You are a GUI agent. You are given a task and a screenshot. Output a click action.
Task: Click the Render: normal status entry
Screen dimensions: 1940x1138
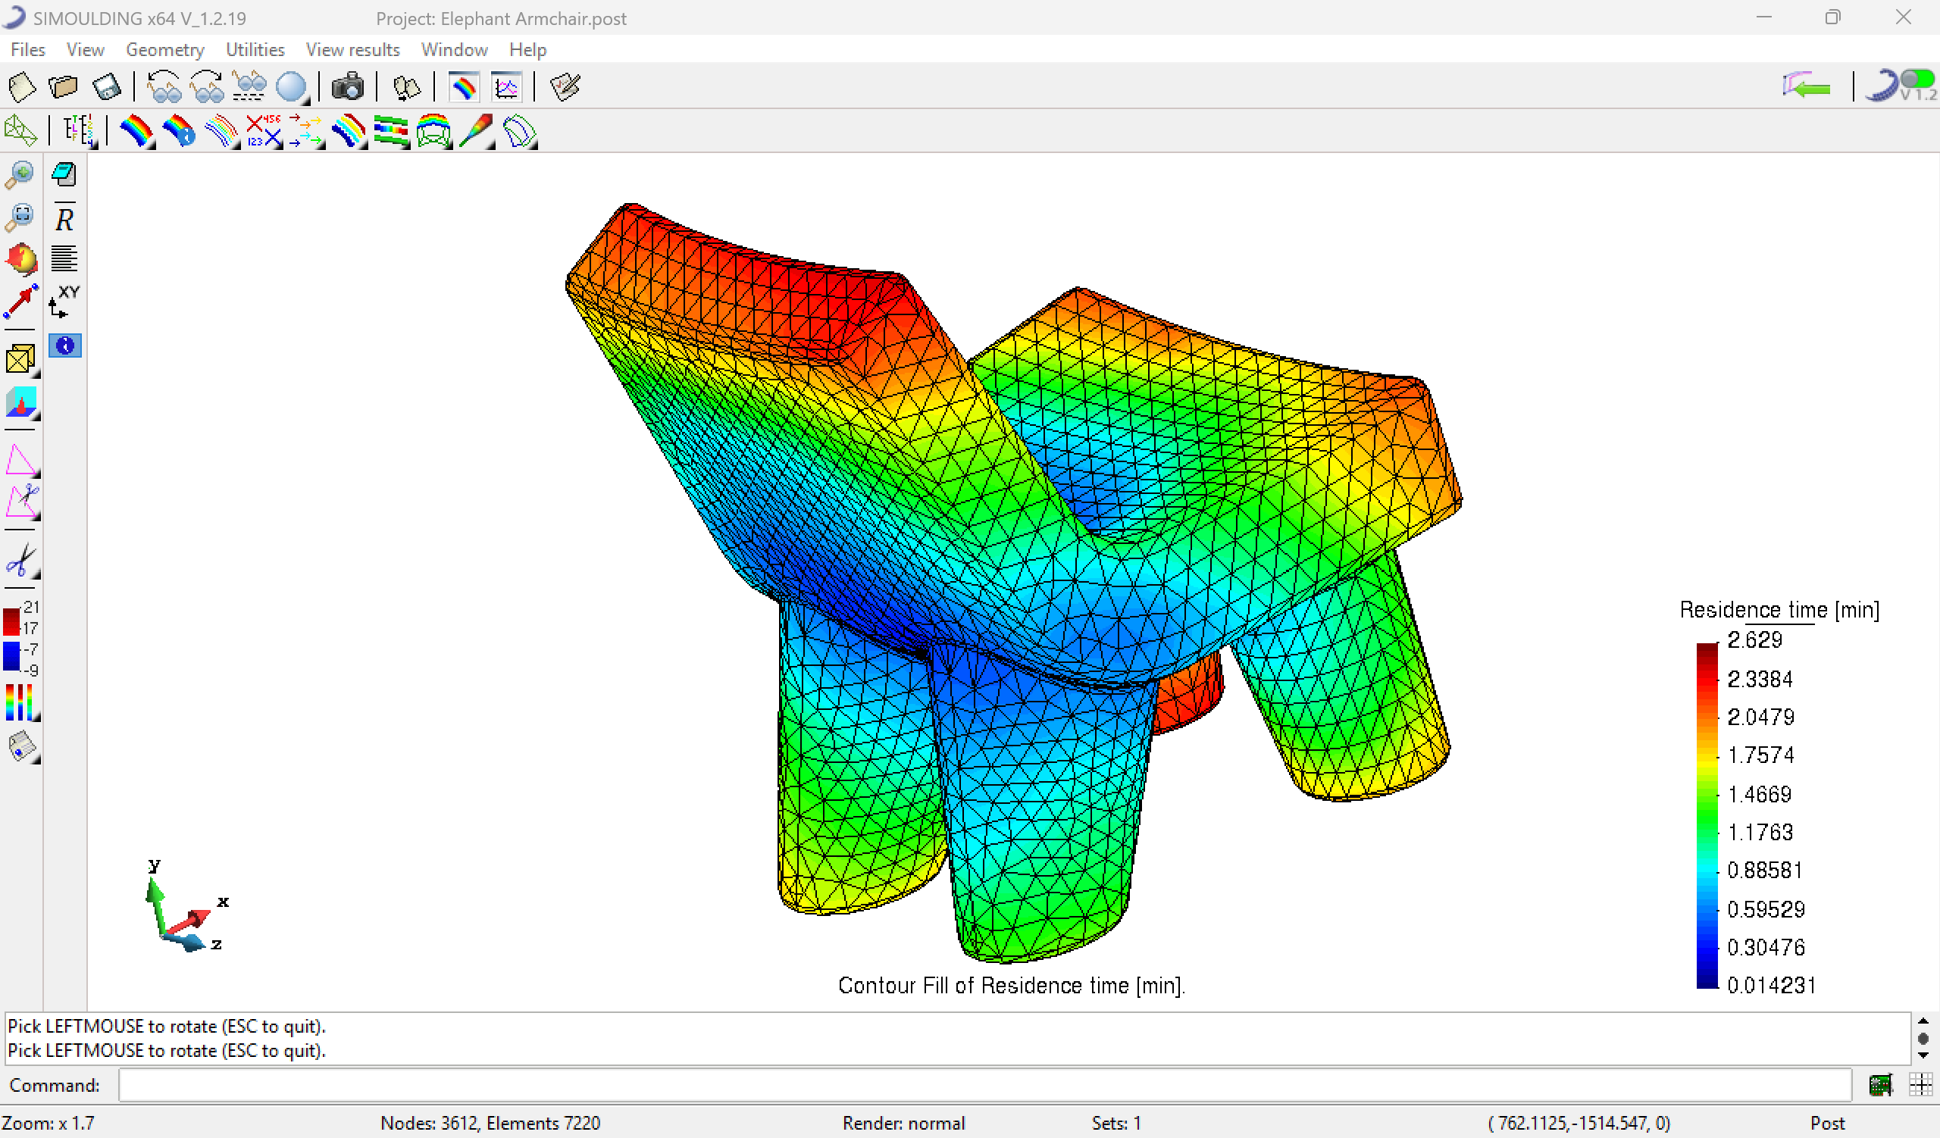tap(903, 1124)
